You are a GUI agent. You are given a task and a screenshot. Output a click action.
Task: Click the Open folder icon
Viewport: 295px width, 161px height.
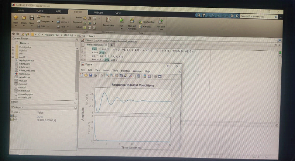(x=24, y=18)
